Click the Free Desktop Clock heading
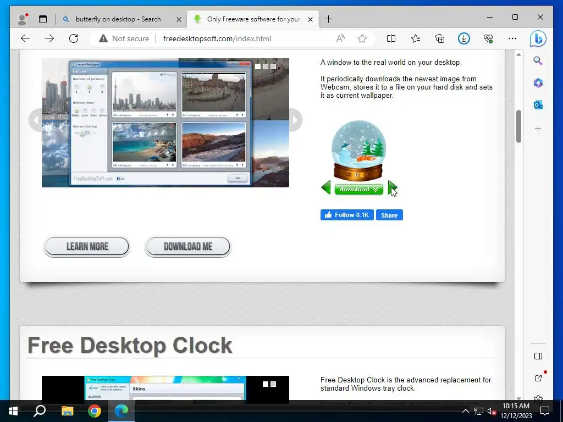563x422 pixels. point(130,345)
